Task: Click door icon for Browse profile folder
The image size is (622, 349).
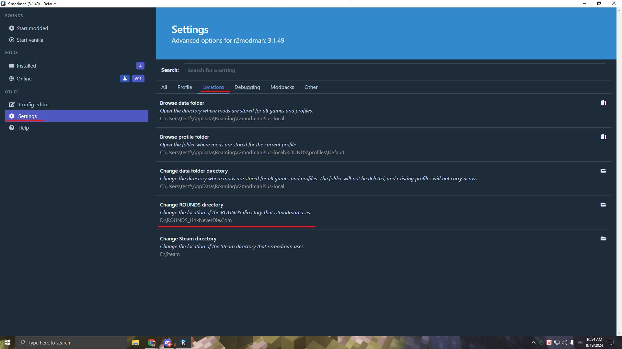Action: (x=603, y=137)
